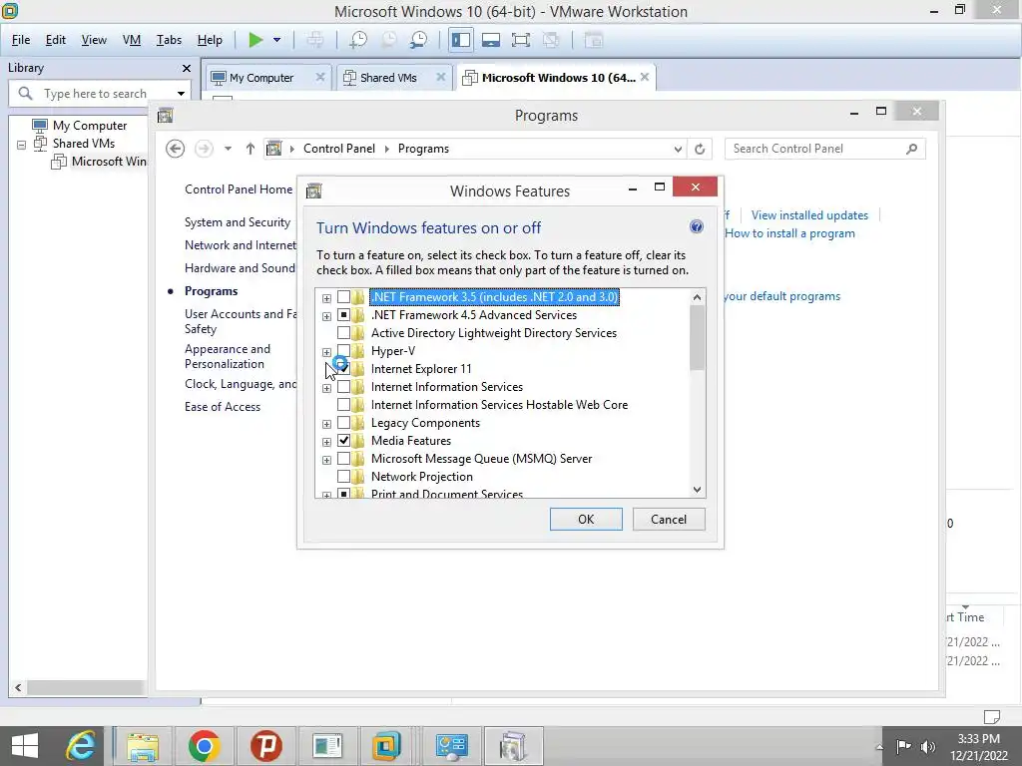Click the Up arrow in Programs window

(x=251, y=150)
